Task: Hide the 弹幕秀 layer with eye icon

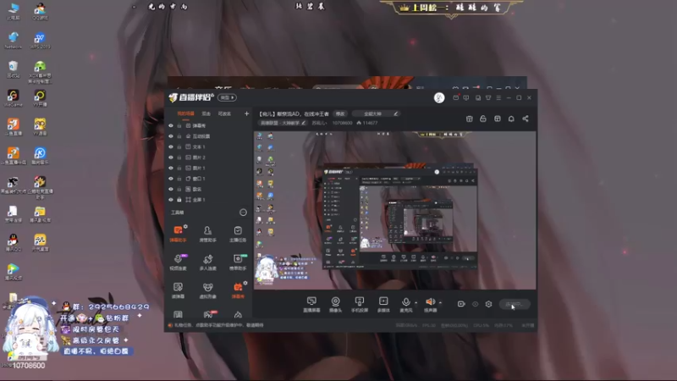Action: (171, 125)
